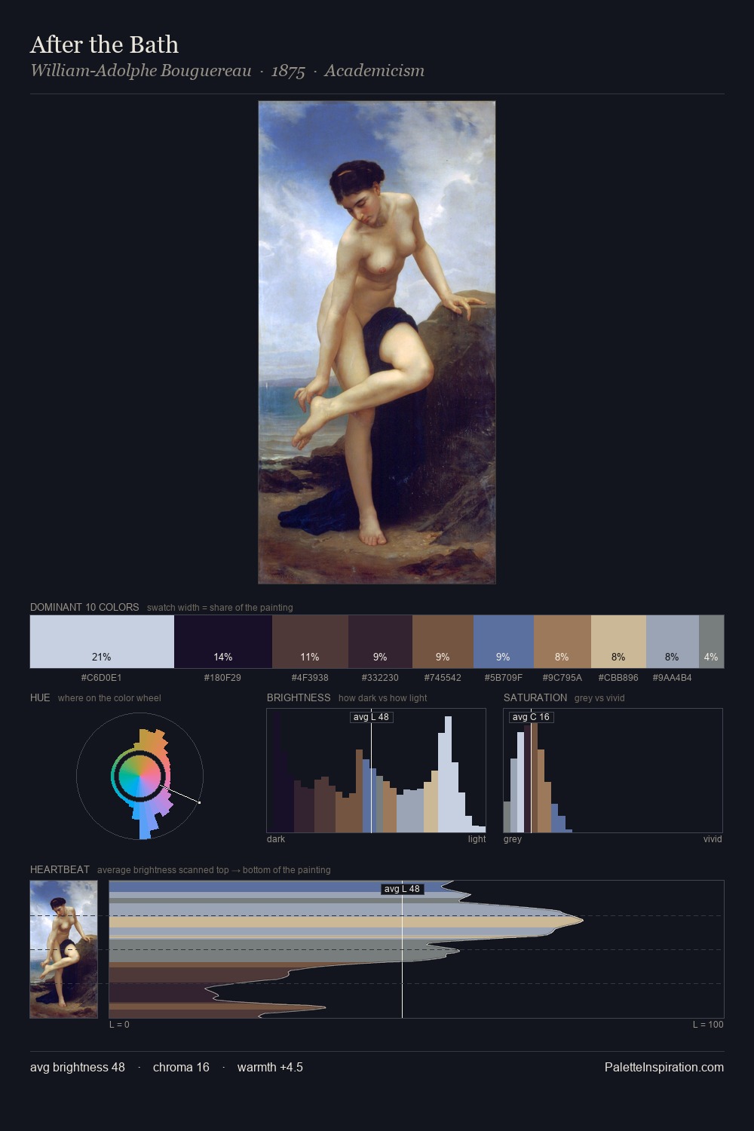The image size is (754, 1131).
Task: Click the hex code label #745542
Action: click(x=443, y=678)
